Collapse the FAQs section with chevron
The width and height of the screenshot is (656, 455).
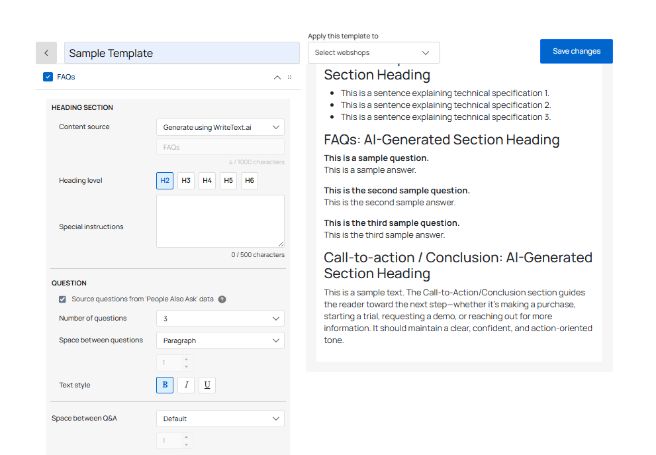277,77
